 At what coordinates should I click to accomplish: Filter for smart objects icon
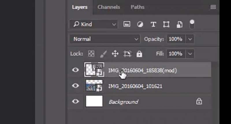pos(179,25)
